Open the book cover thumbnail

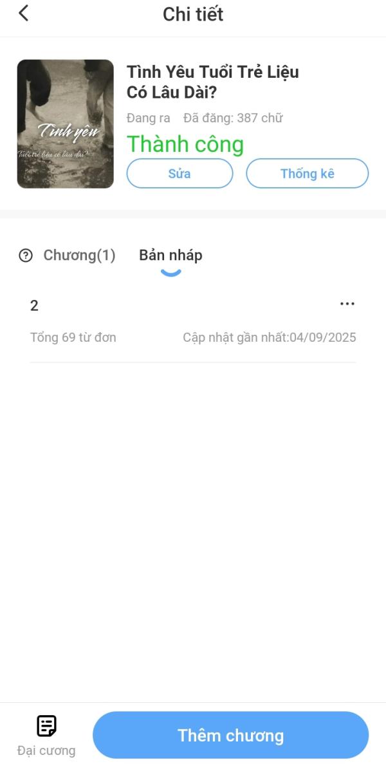pyautogui.click(x=65, y=124)
